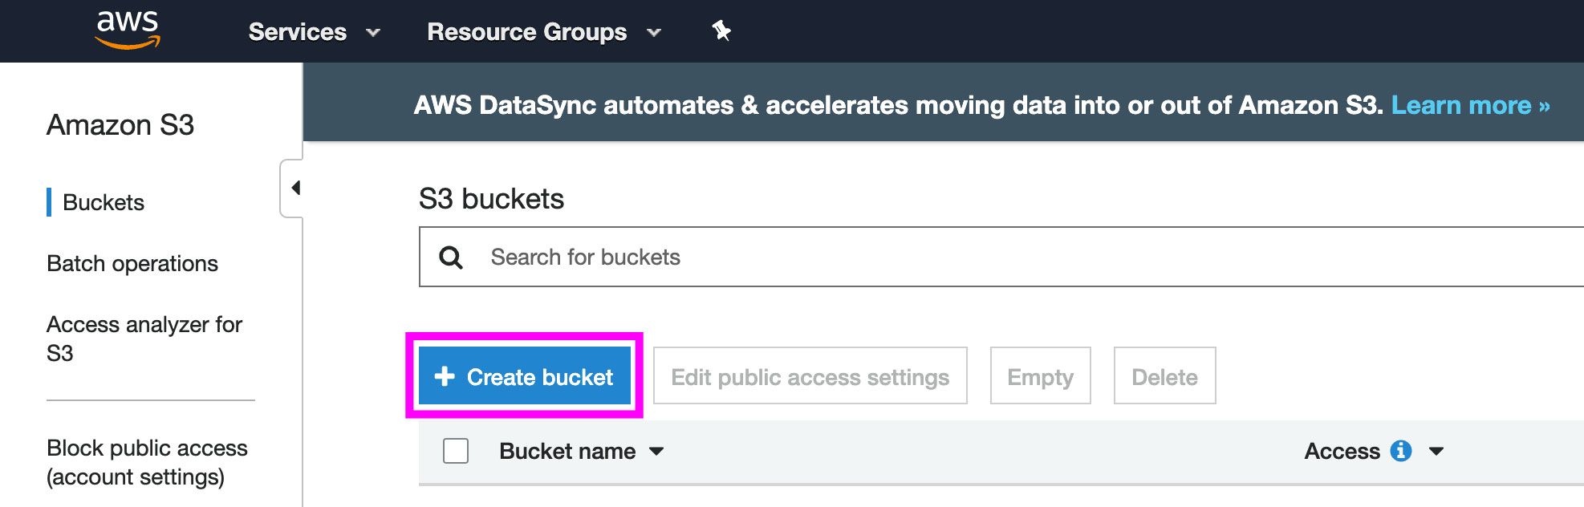Collapse the left sidebar with the arrow
The image size is (1584, 507).
tap(296, 186)
